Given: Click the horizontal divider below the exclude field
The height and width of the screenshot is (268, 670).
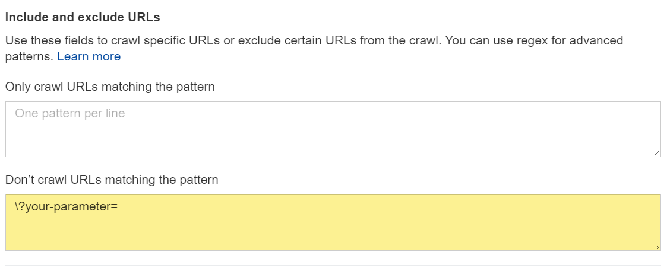Looking at the screenshot, I should coord(333,264).
